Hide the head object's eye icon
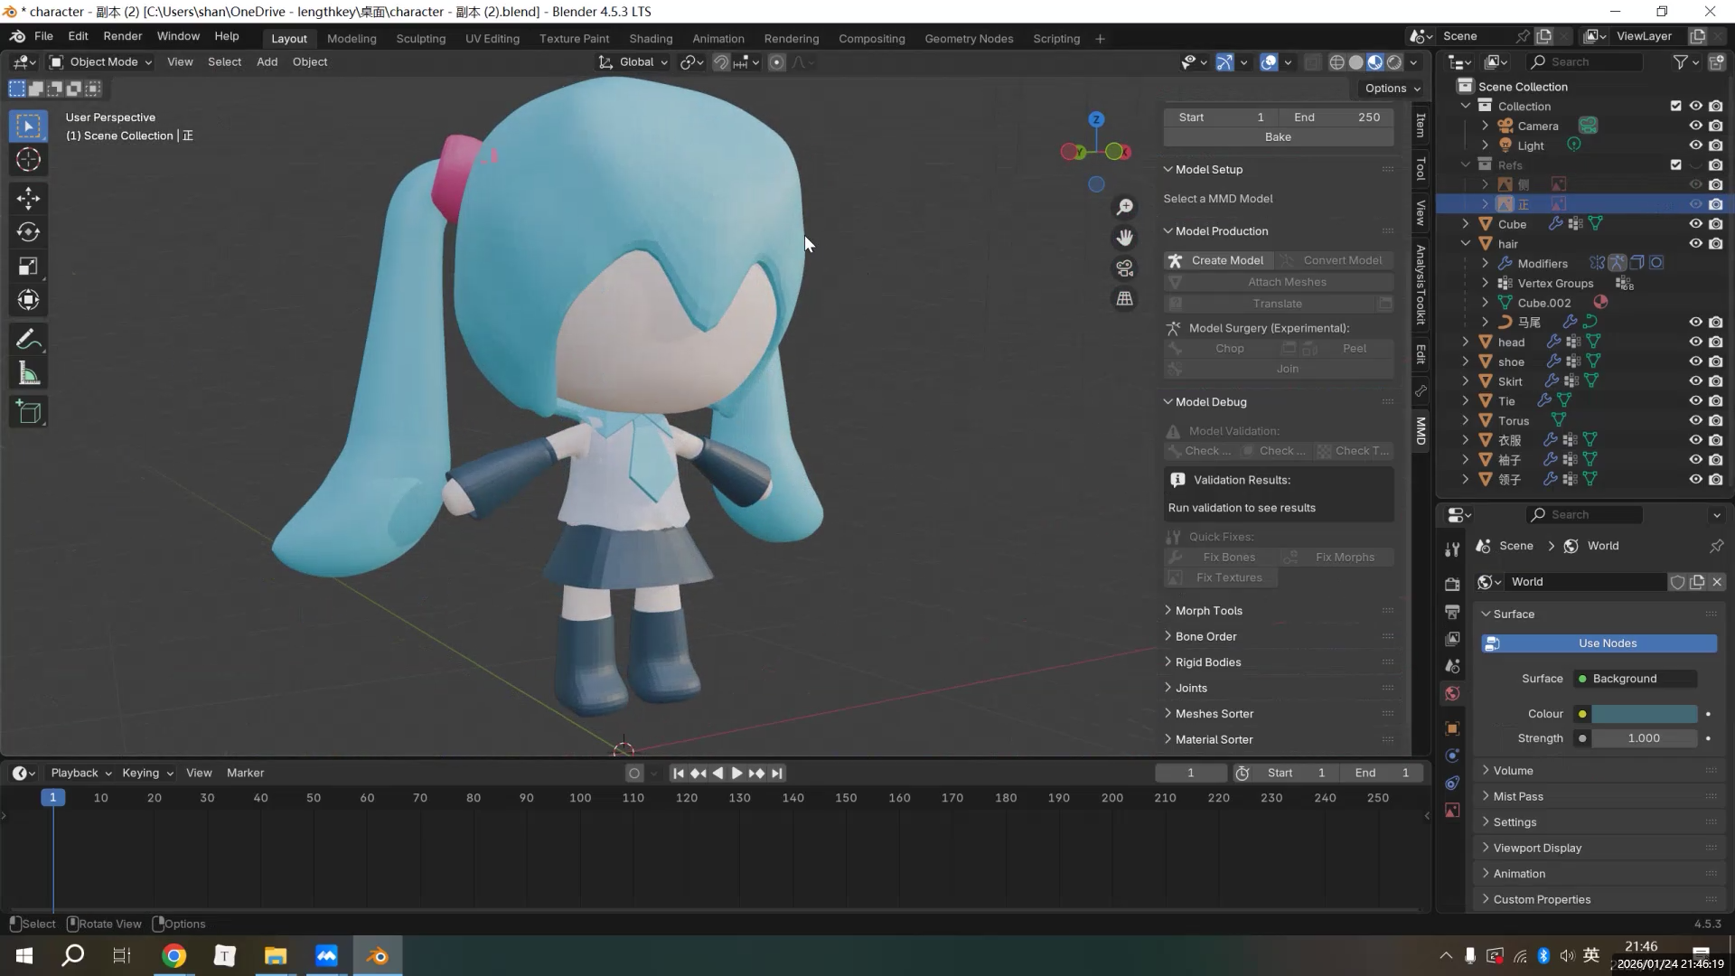The width and height of the screenshot is (1735, 976). [x=1695, y=342]
